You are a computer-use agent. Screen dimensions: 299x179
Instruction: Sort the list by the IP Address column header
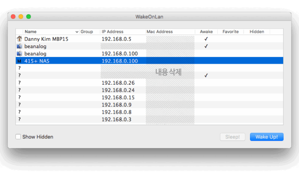coord(112,32)
